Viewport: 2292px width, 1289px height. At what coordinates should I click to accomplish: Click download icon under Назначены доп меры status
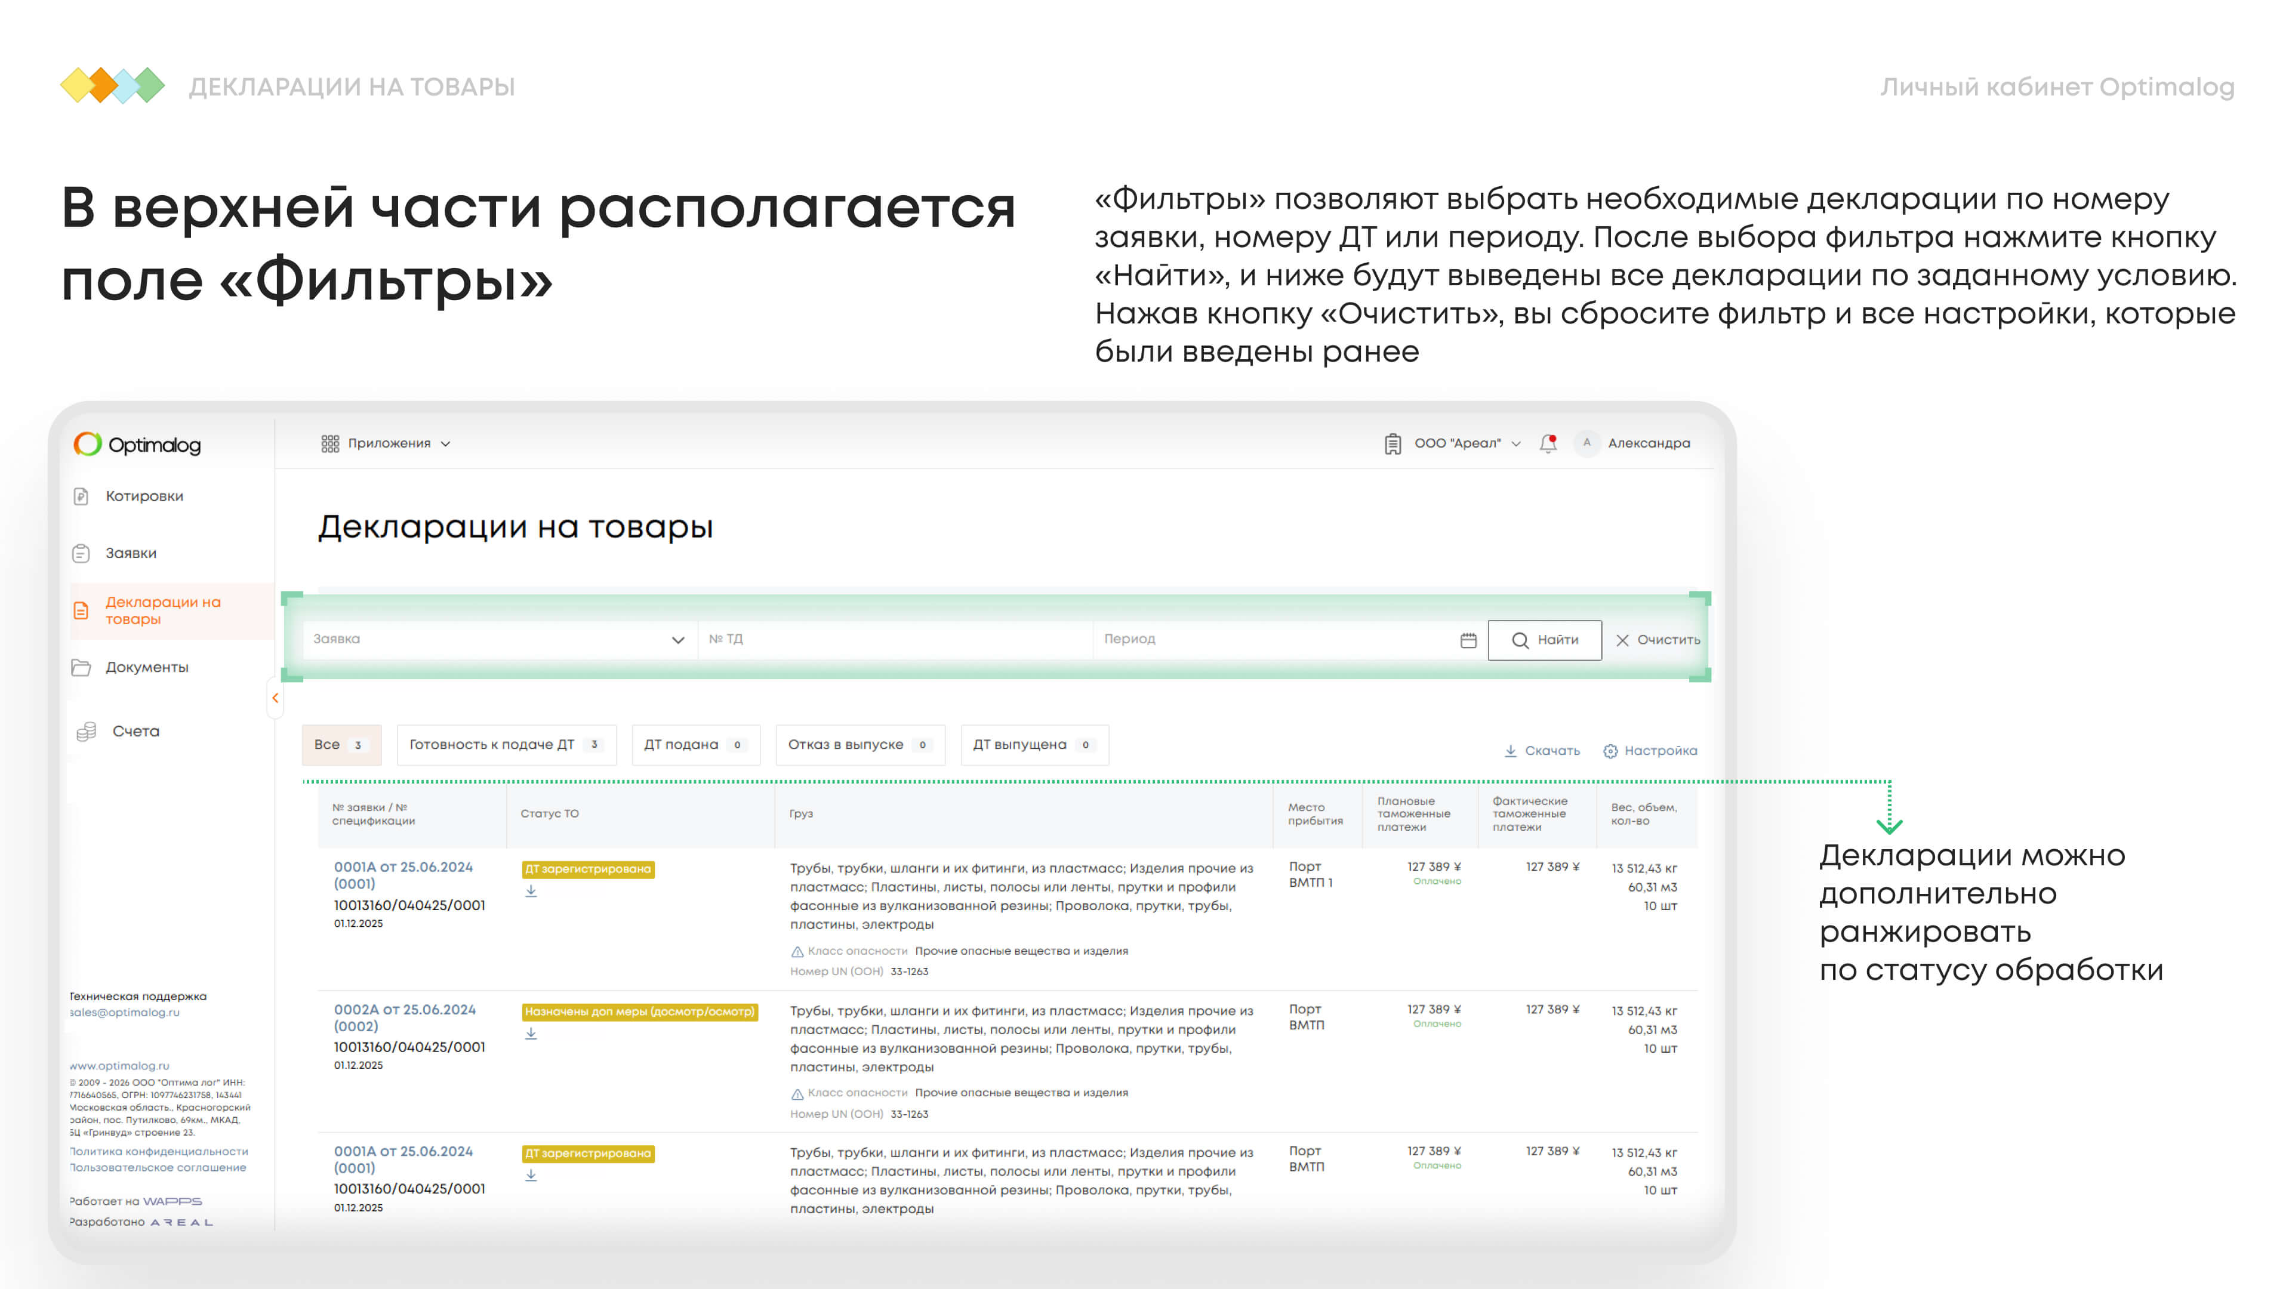(531, 1034)
